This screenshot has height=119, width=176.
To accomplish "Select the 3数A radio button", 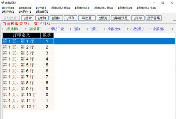I will tap(71, 29).
